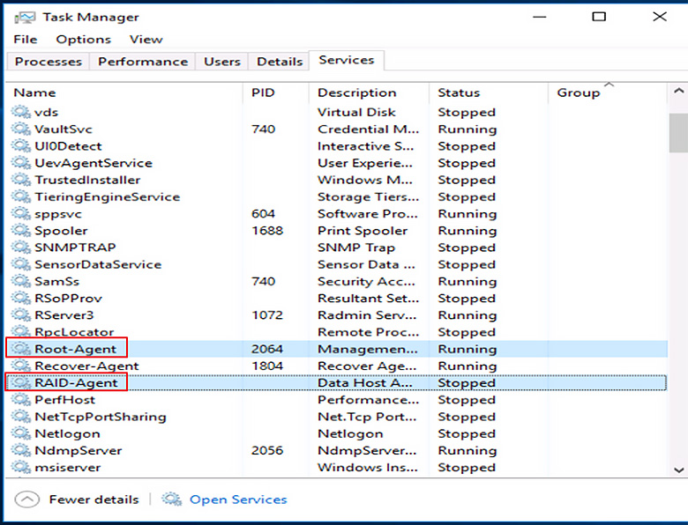Click the gear icon beside NetTcpPortSharing
This screenshot has width=688, height=525.
[x=20, y=417]
